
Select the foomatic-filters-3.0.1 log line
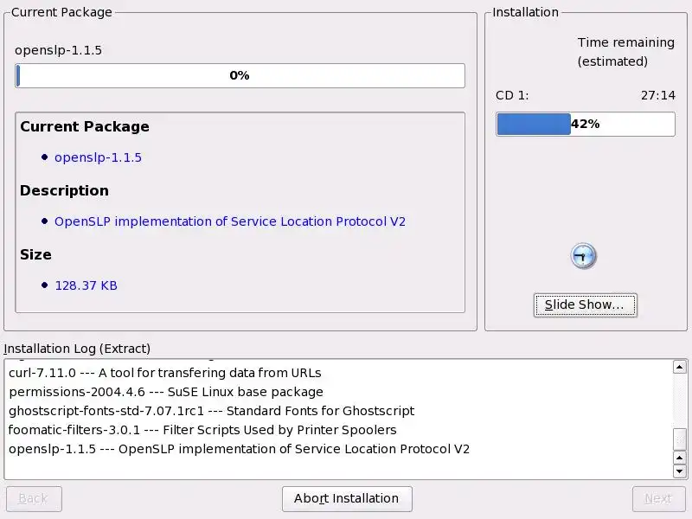pyautogui.click(x=202, y=430)
